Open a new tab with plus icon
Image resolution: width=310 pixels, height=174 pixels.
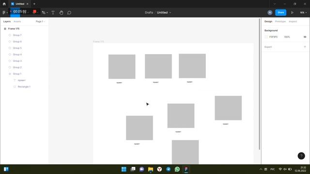(x=34, y=4)
